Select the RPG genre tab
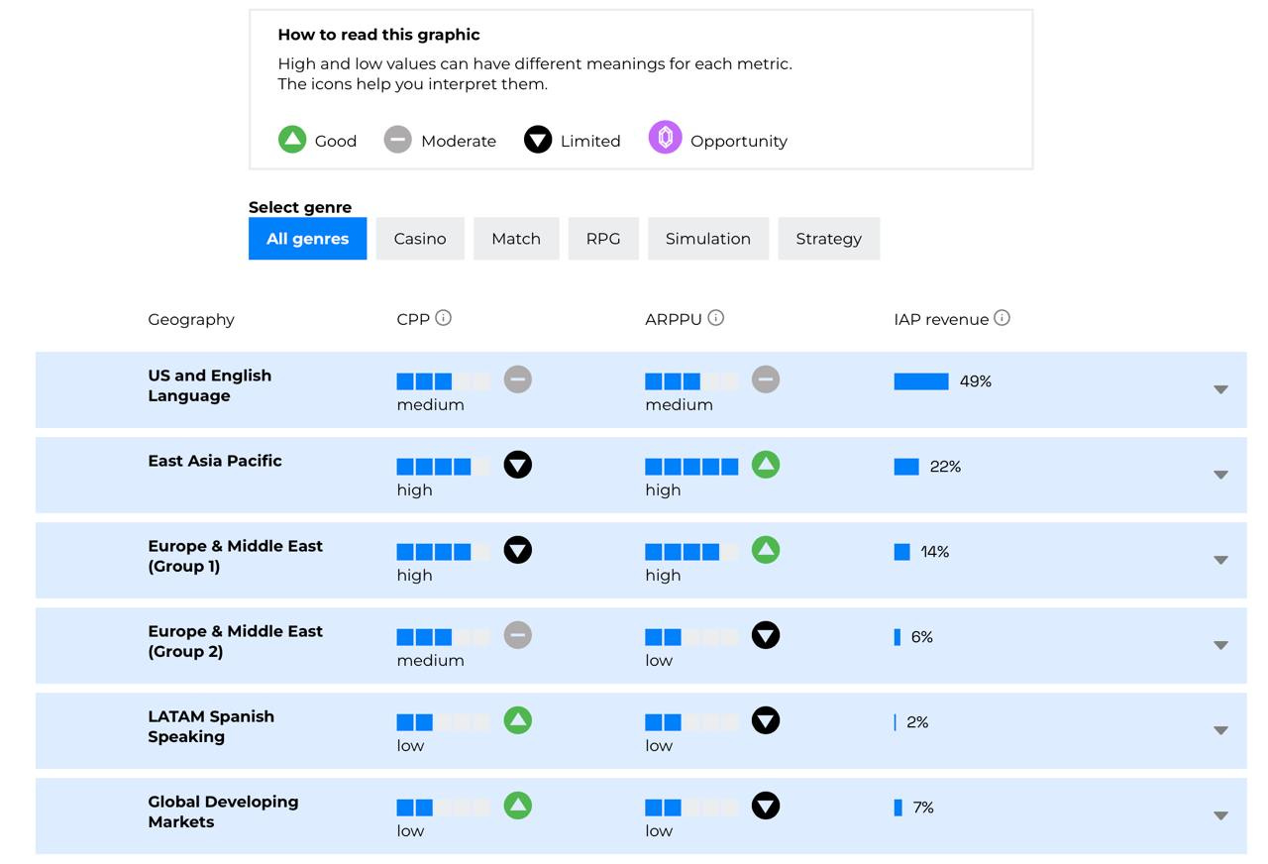The image size is (1268, 864). 602,239
